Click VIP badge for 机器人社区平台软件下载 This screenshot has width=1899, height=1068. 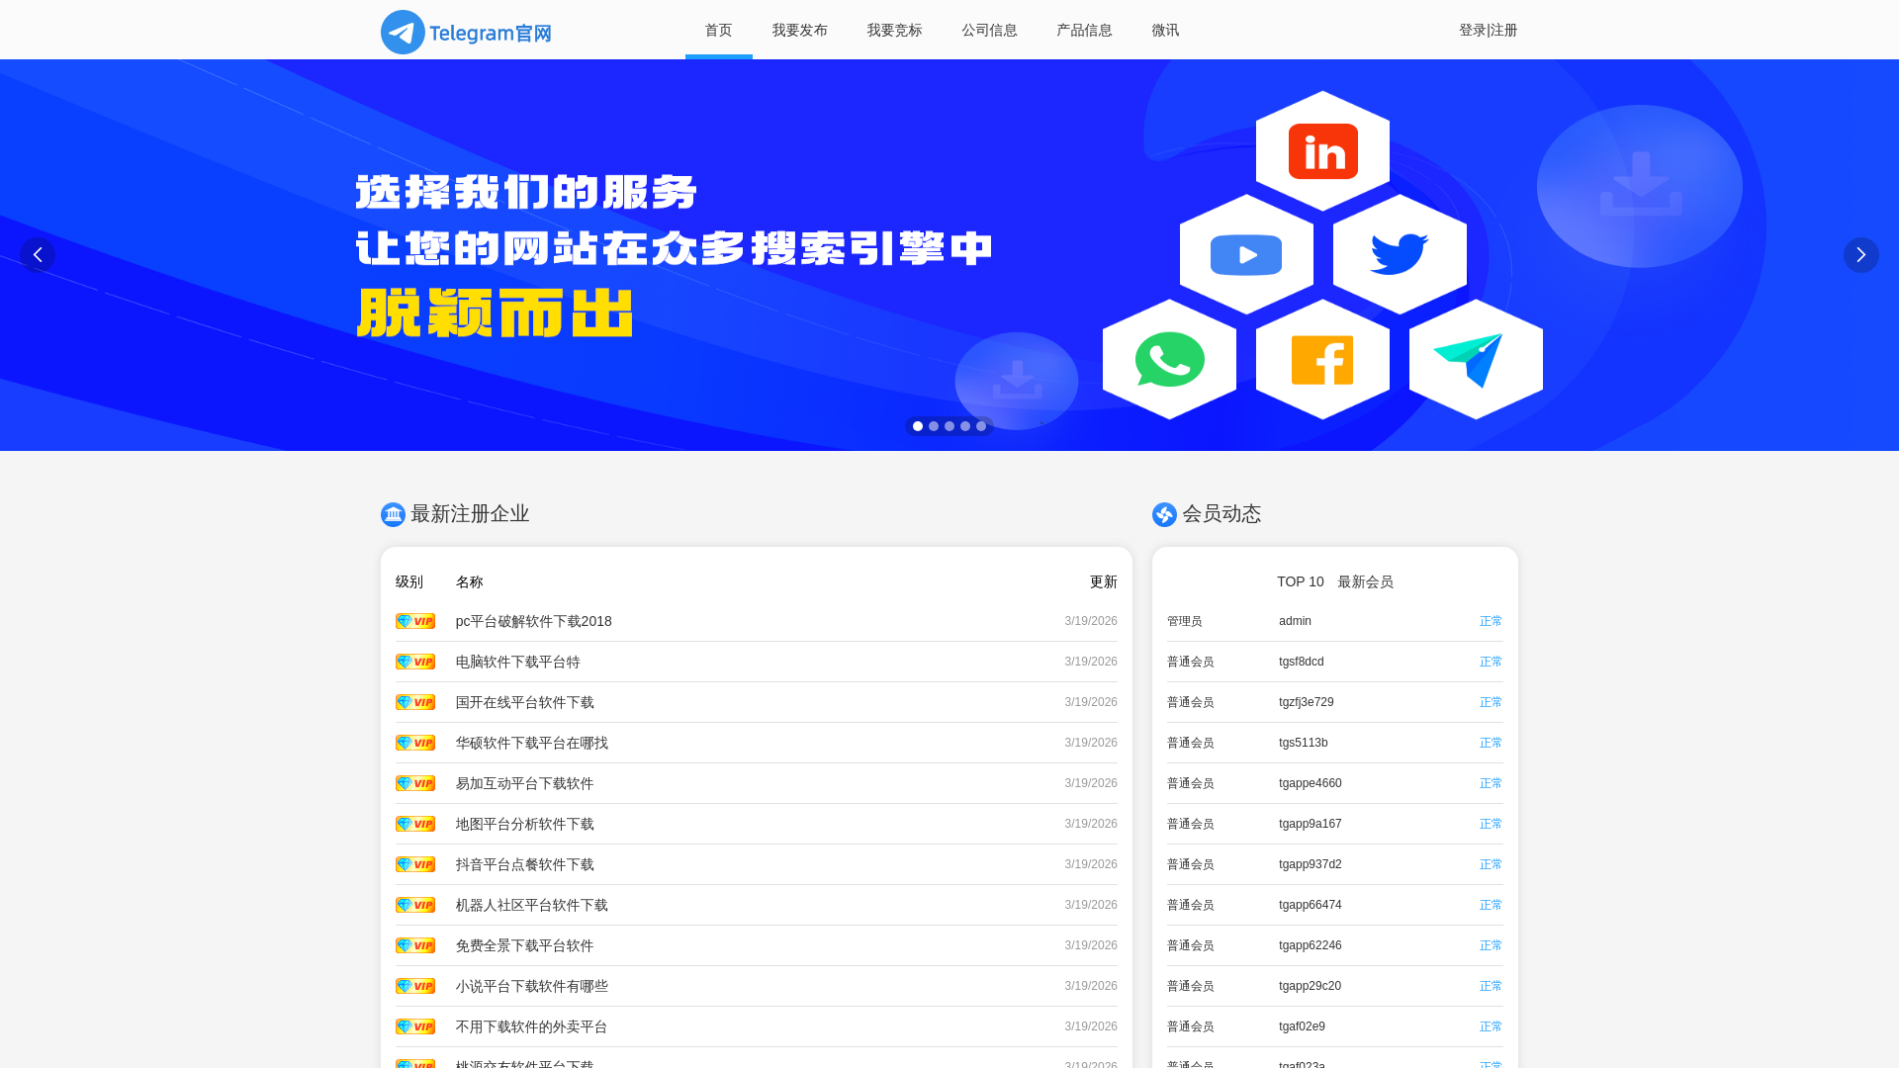(415, 905)
